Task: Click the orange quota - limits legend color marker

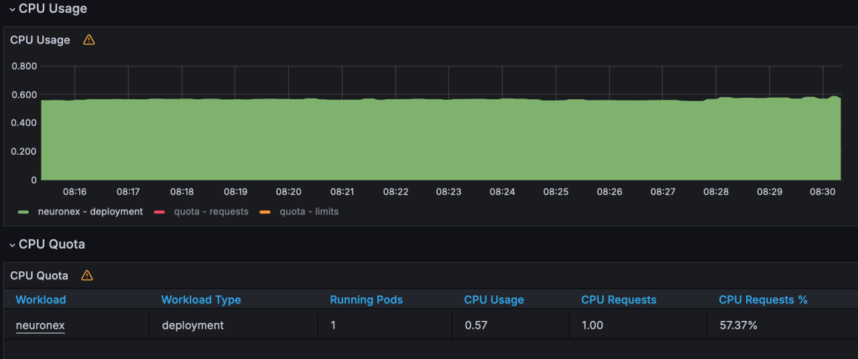Action: point(265,212)
